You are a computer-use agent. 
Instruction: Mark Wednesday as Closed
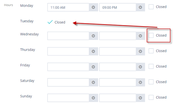151,35
